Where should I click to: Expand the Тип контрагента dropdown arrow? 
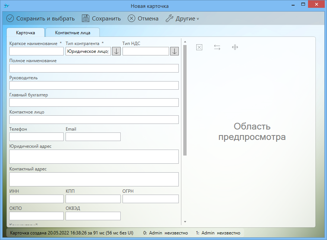[x=116, y=51]
